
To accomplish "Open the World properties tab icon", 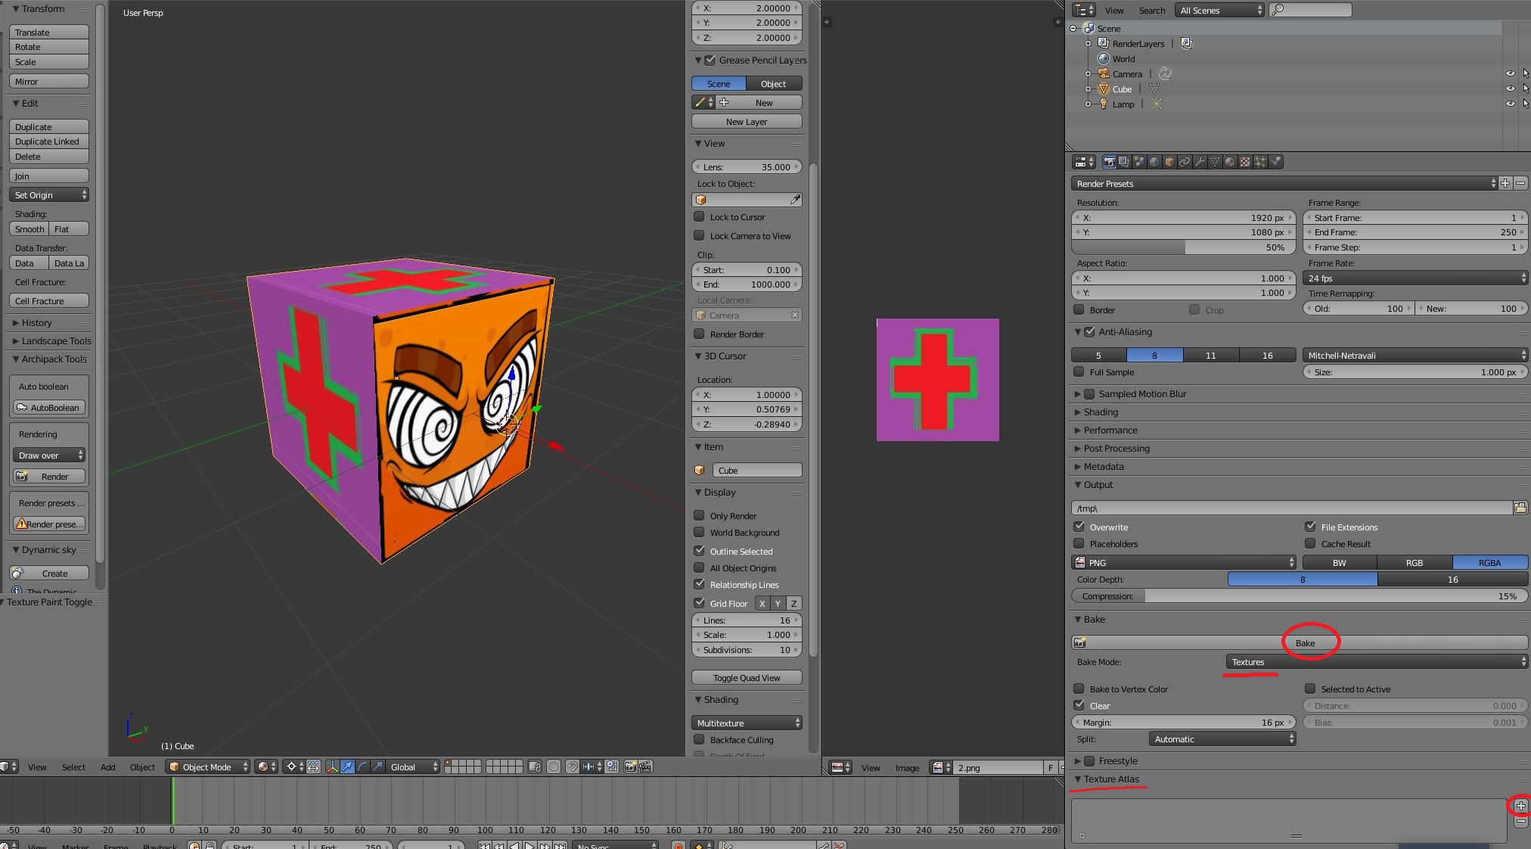I will coord(1154,162).
